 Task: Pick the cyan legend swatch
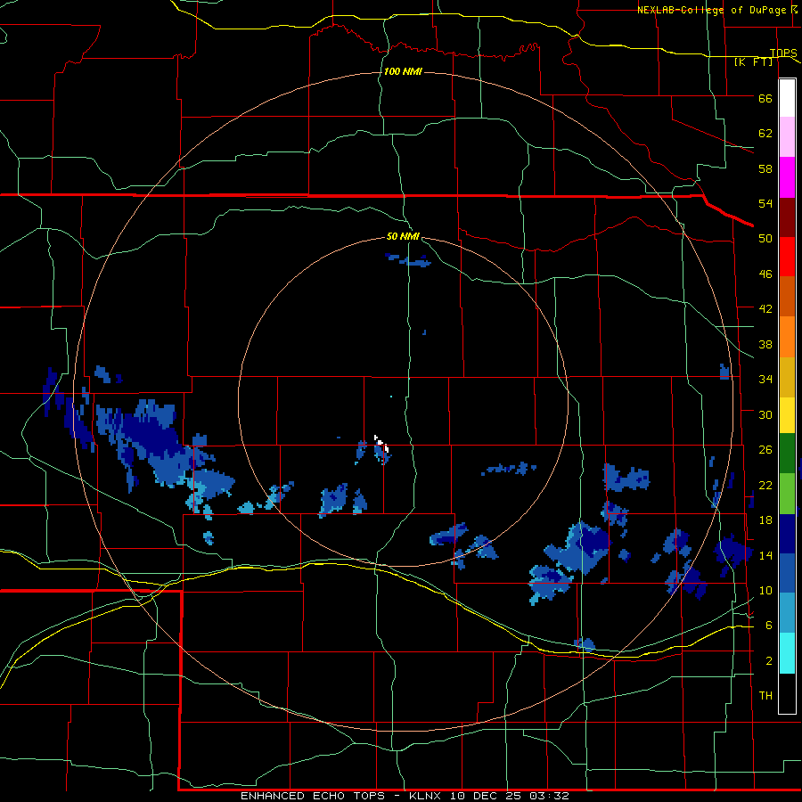(x=787, y=653)
